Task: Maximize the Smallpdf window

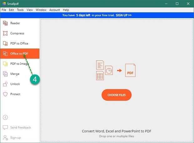Action: tap(177, 4)
